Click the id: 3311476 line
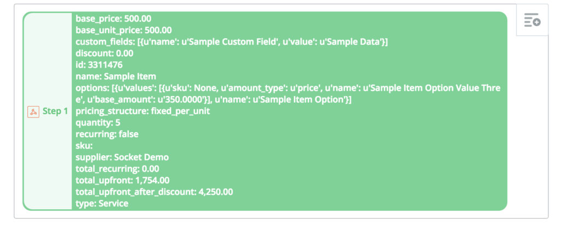561x231 pixels. point(99,65)
